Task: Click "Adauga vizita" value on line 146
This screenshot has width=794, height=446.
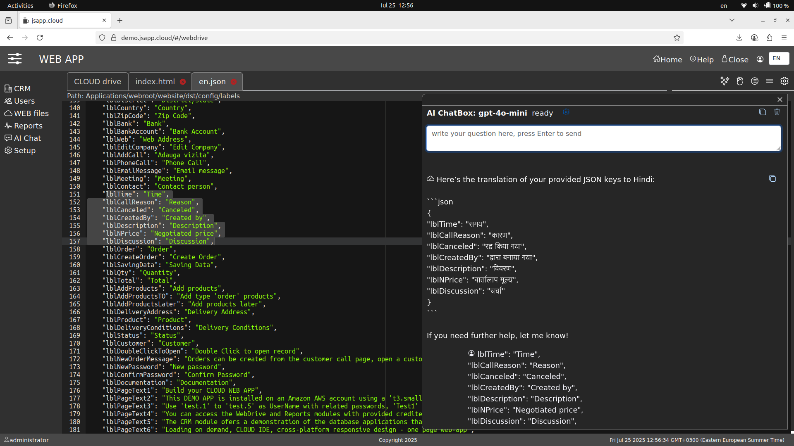Action: tap(182, 155)
